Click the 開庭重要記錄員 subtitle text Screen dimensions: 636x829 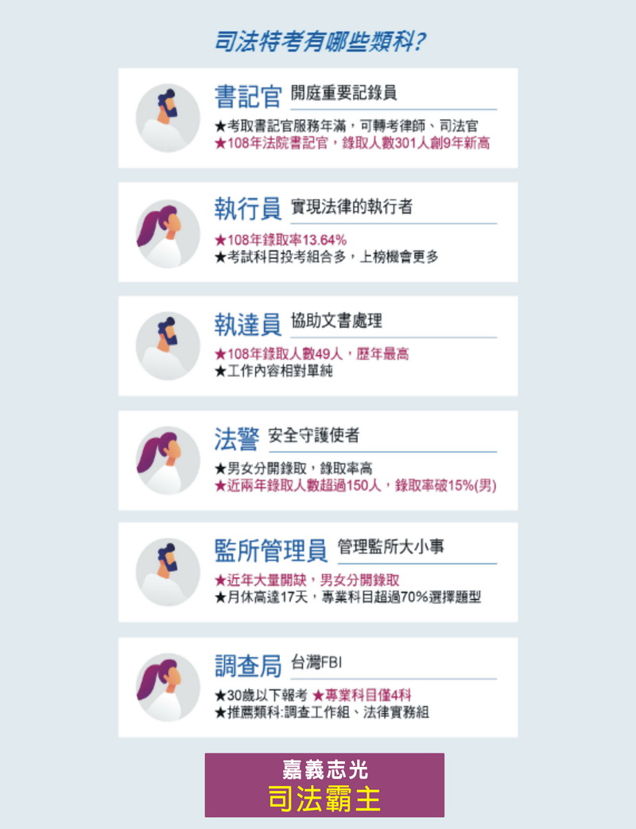[x=344, y=93]
